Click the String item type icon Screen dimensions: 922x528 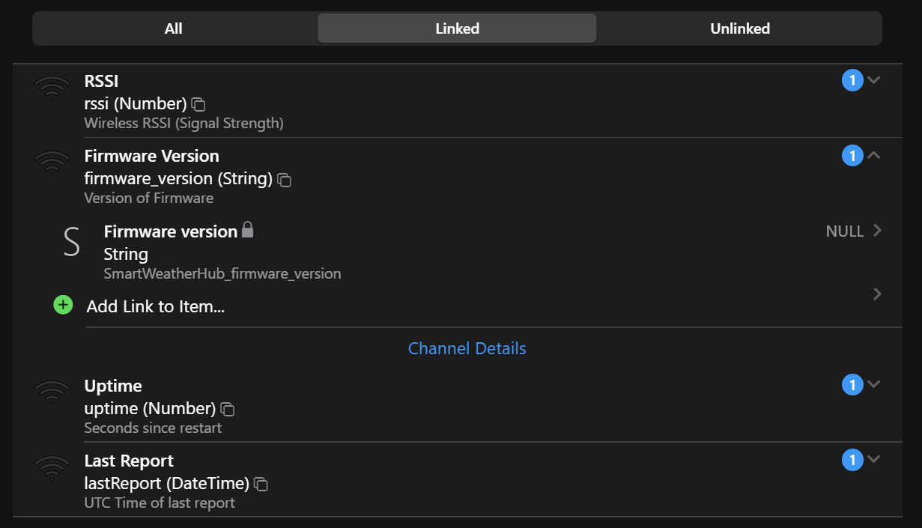click(71, 243)
